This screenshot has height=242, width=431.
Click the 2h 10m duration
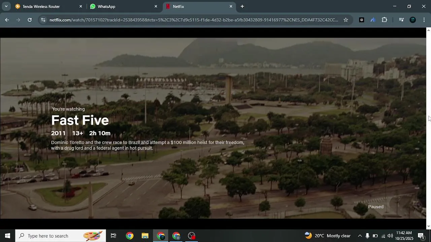100,133
